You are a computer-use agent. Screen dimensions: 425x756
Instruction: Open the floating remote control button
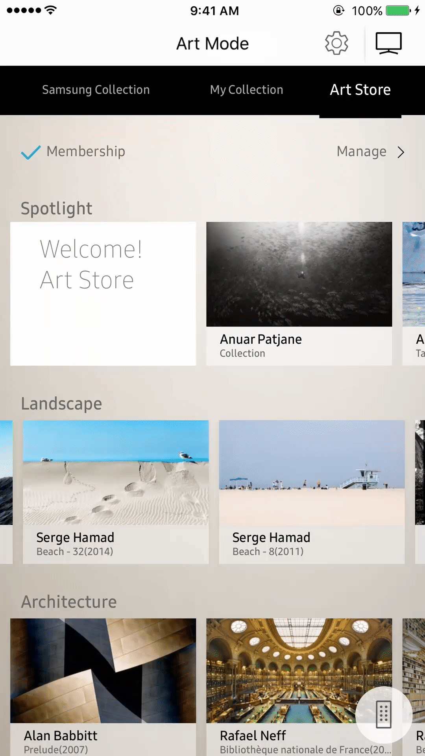(384, 715)
